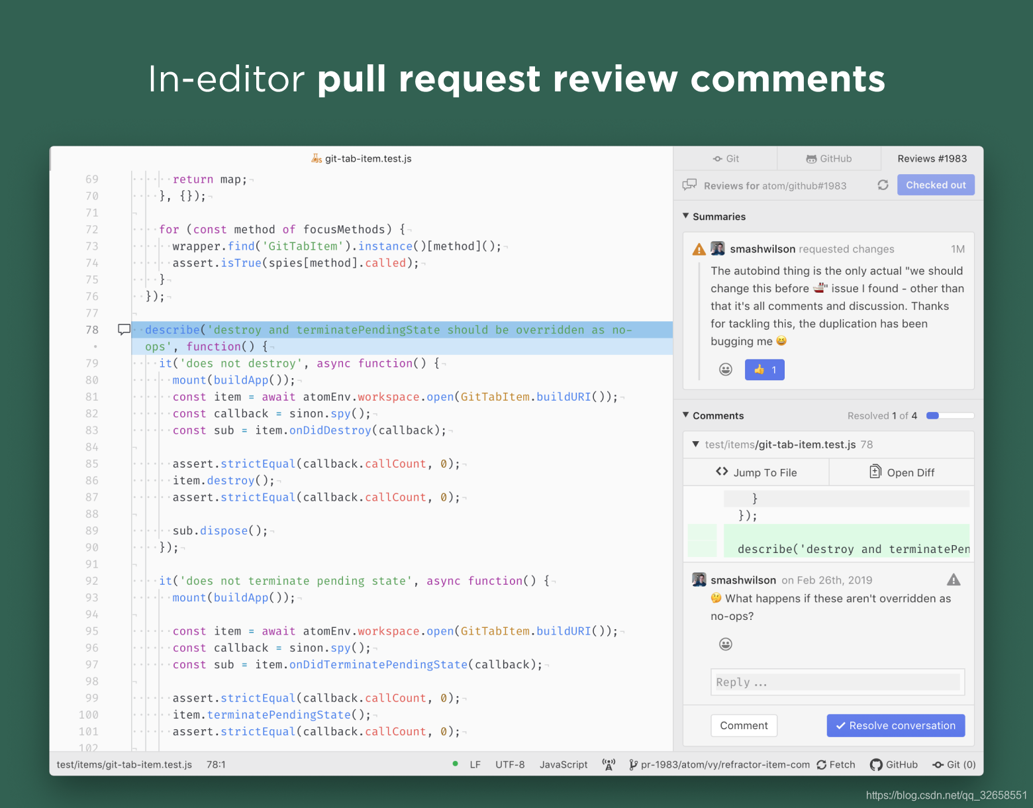Click the Fetch sync icon in status bar
1033x808 pixels.
821,764
